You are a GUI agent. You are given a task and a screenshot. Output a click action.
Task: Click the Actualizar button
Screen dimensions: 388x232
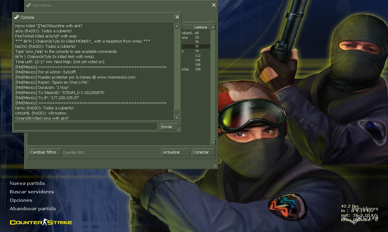click(176, 152)
